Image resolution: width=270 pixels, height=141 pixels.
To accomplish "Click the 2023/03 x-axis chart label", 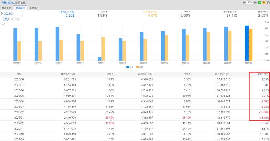I will coord(143,63).
